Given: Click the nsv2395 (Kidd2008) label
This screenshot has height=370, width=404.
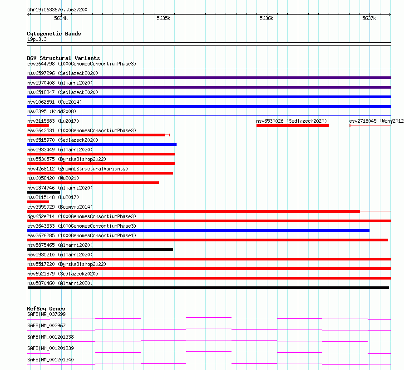Looking at the screenshot, I should (52, 111).
